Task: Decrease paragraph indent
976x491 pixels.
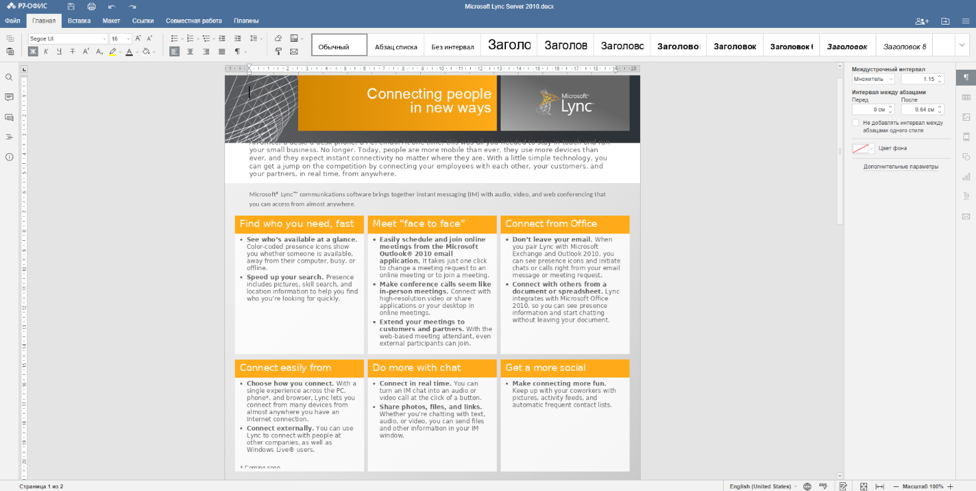Action: (222, 38)
